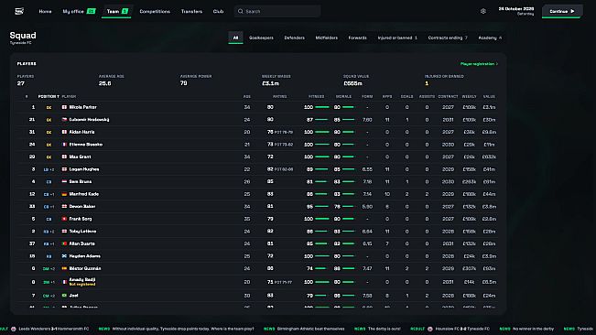
Task: Click Aidan Harris's nationality flag
Action: (x=64, y=132)
